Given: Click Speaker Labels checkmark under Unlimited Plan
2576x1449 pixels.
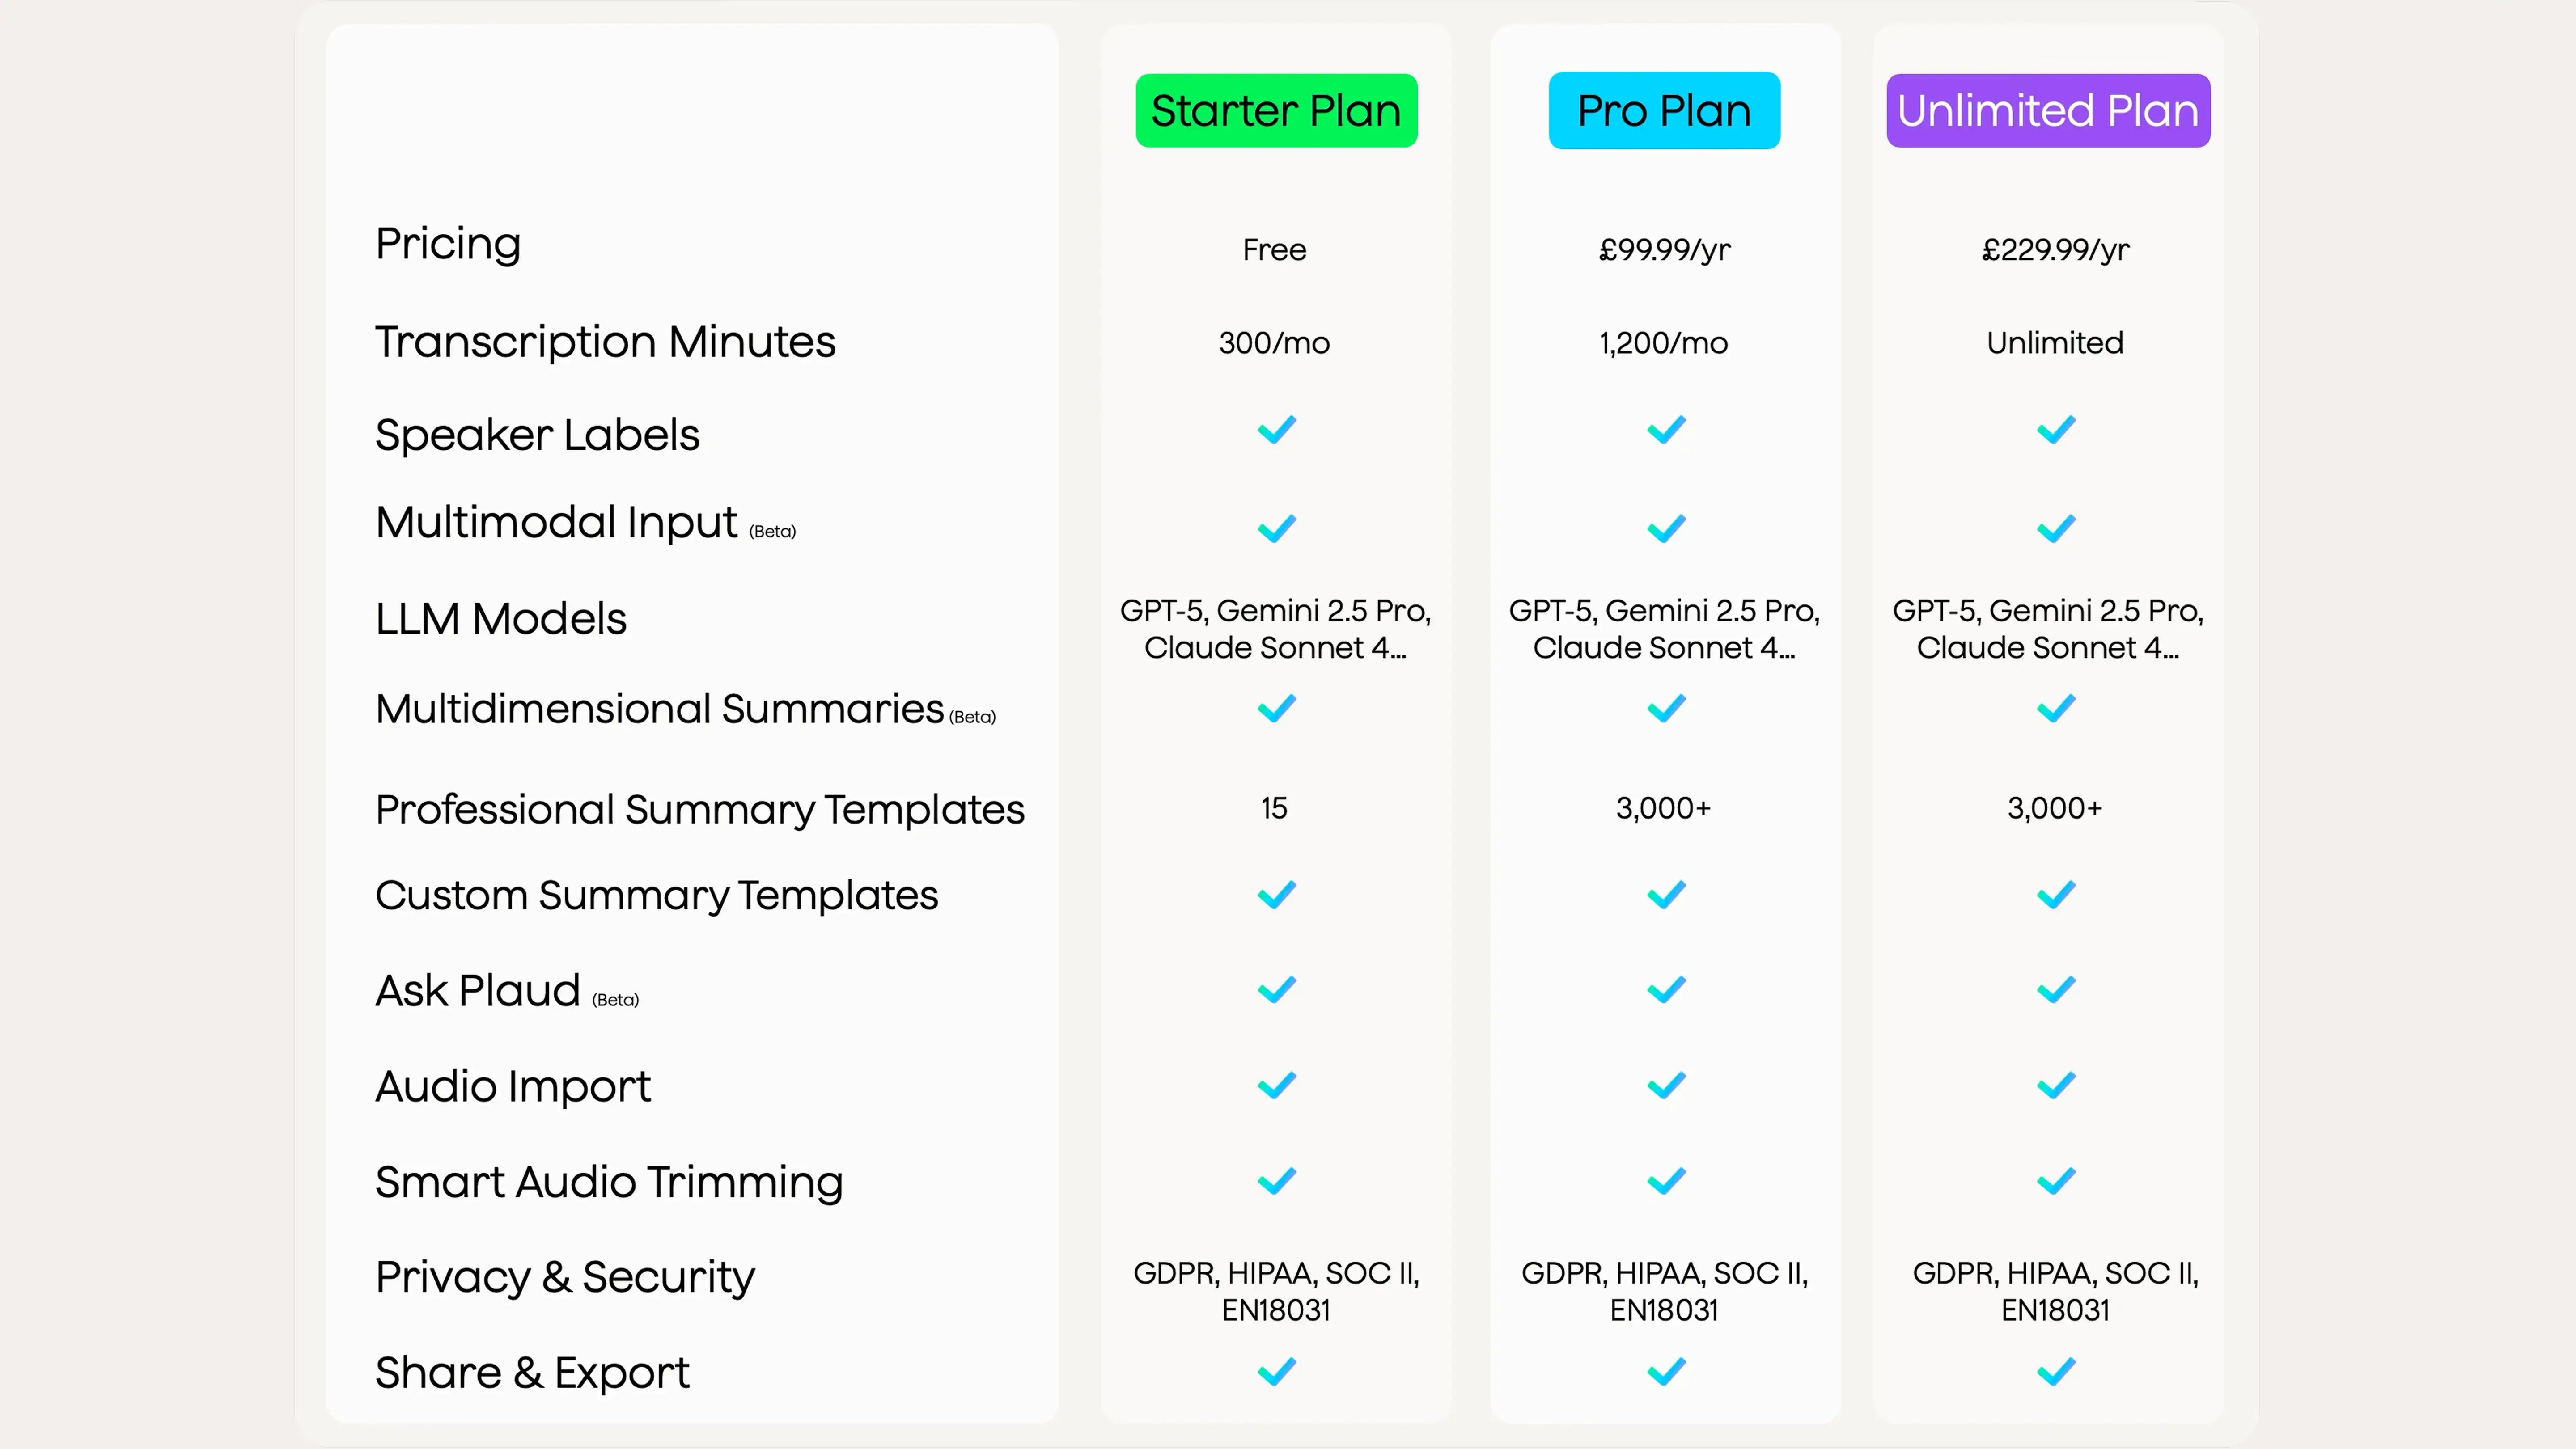Looking at the screenshot, I should pyautogui.click(x=2056, y=430).
